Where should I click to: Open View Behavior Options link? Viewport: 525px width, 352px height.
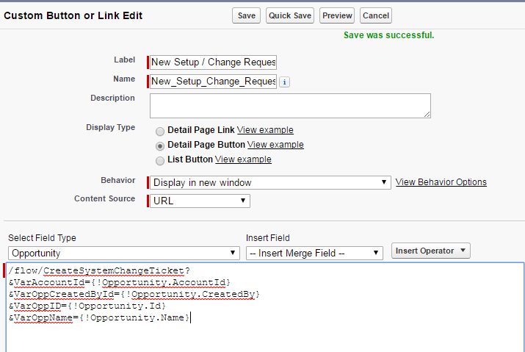click(441, 182)
